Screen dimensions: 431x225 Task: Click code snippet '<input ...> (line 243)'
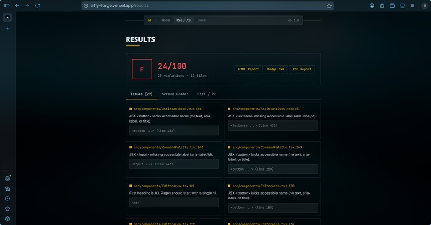[x=174, y=164]
